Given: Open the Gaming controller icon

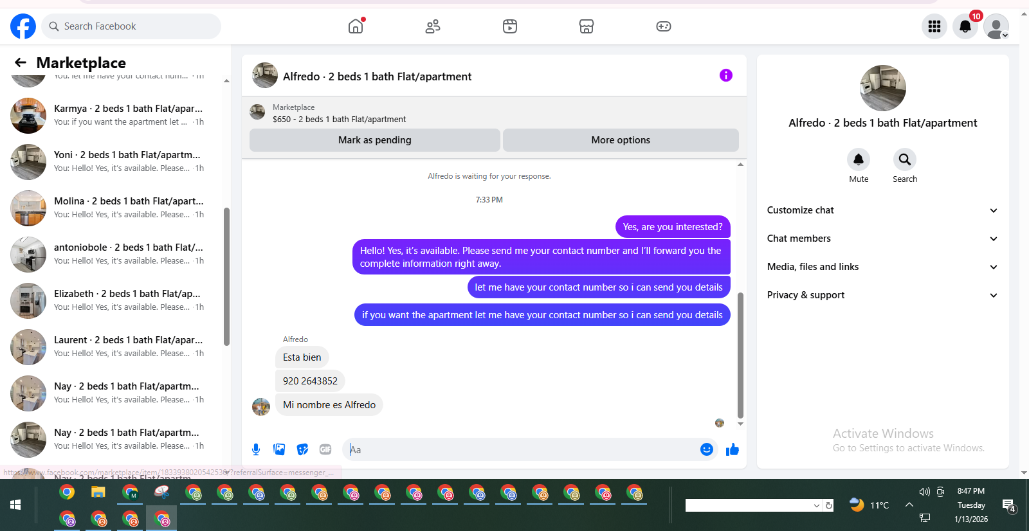Looking at the screenshot, I should [664, 26].
